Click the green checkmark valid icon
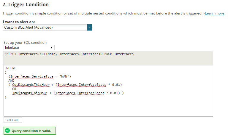 point(7,131)
